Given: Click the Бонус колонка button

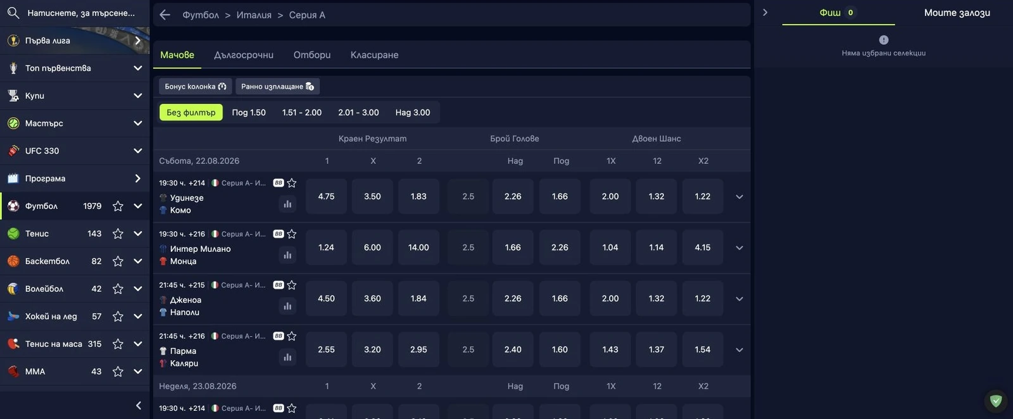Looking at the screenshot, I should [x=196, y=86].
